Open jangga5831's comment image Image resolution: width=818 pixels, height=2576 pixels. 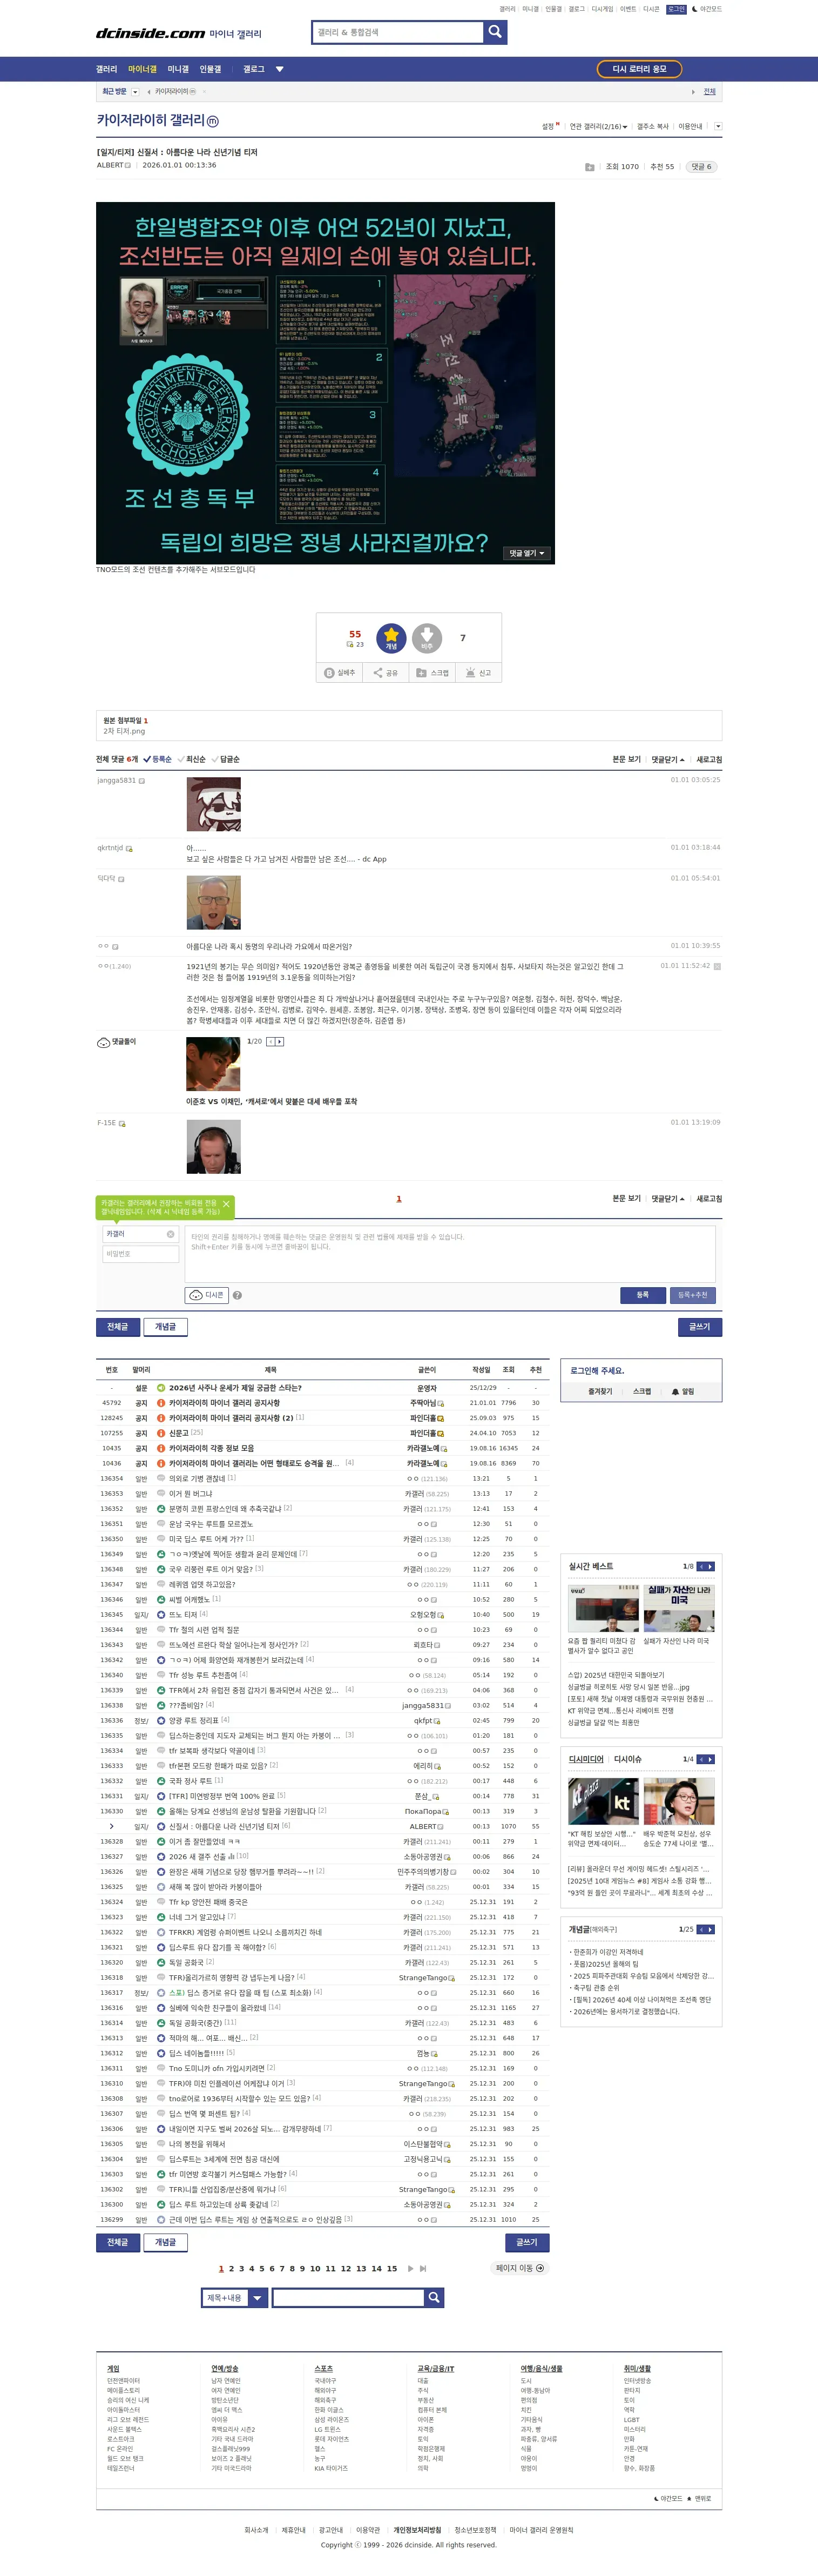pos(213,804)
